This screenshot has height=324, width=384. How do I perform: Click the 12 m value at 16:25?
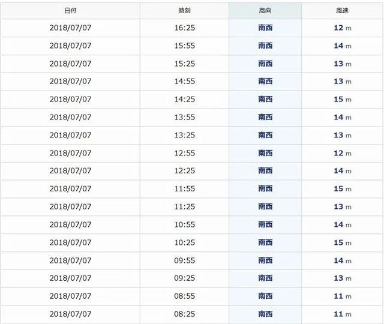(x=343, y=28)
